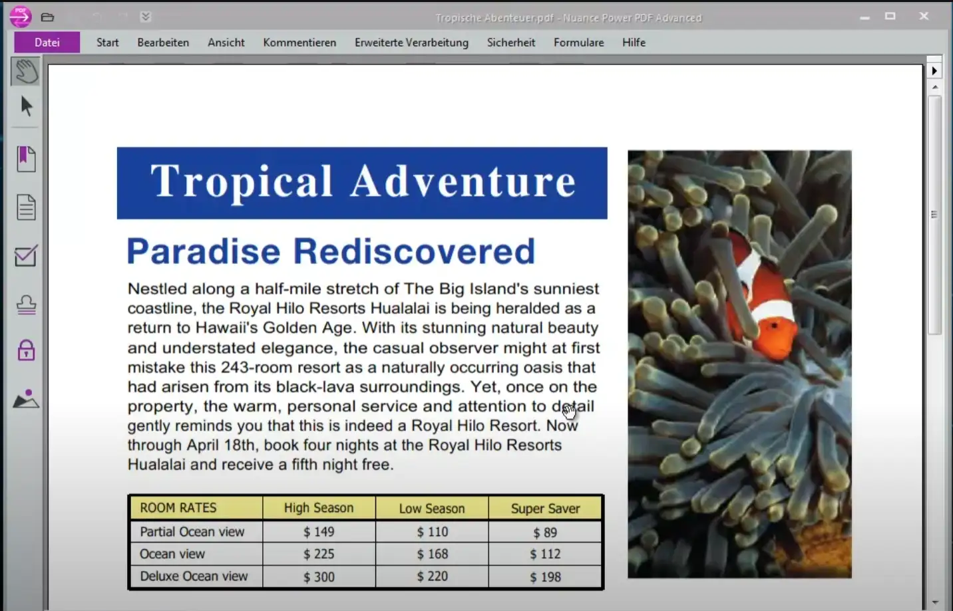Click the open folder icon in title bar
The width and height of the screenshot is (953, 611).
coord(47,17)
